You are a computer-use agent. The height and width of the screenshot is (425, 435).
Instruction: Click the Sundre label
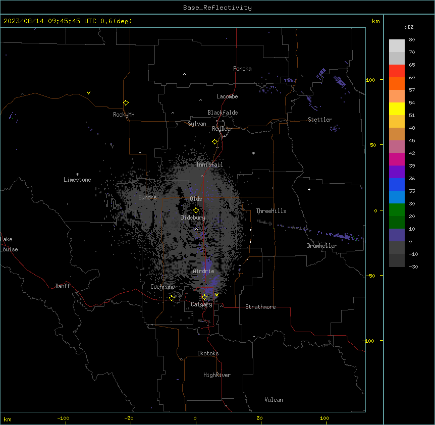(147, 197)
